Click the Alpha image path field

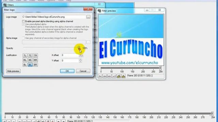[x=54, y=42]
